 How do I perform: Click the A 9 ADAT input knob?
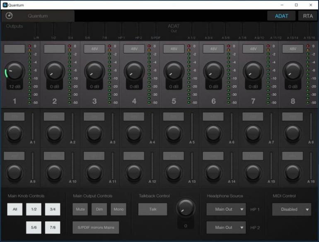15,173
